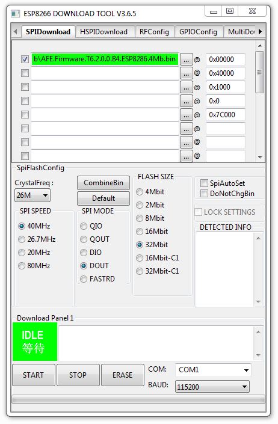Image resolution: width=278 pixels, height=424 pixels.
Task: Expand the CrystalFreq 26M dropdown
Action: (32, 195)
